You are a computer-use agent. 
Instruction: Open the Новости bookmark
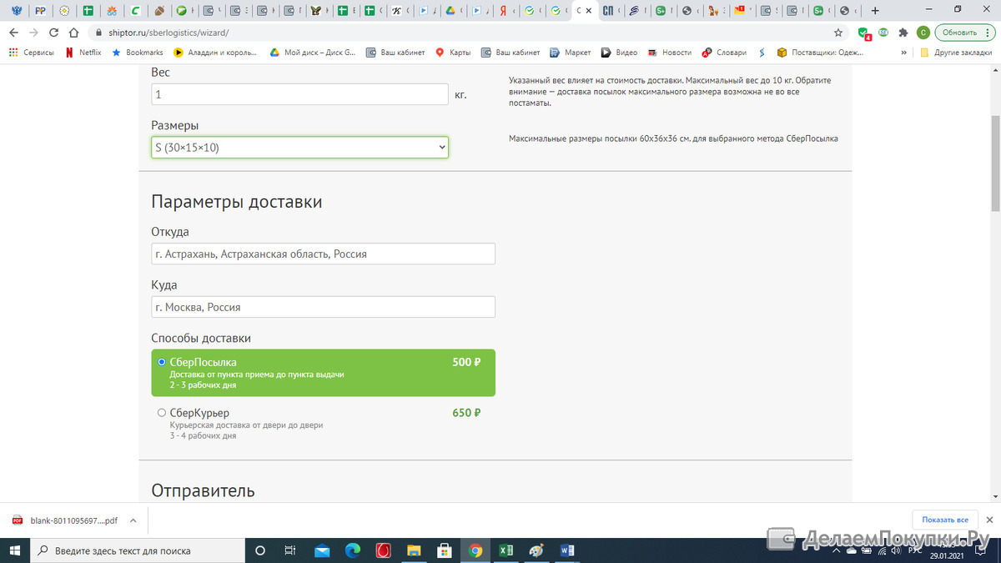[x=669, y=52]
